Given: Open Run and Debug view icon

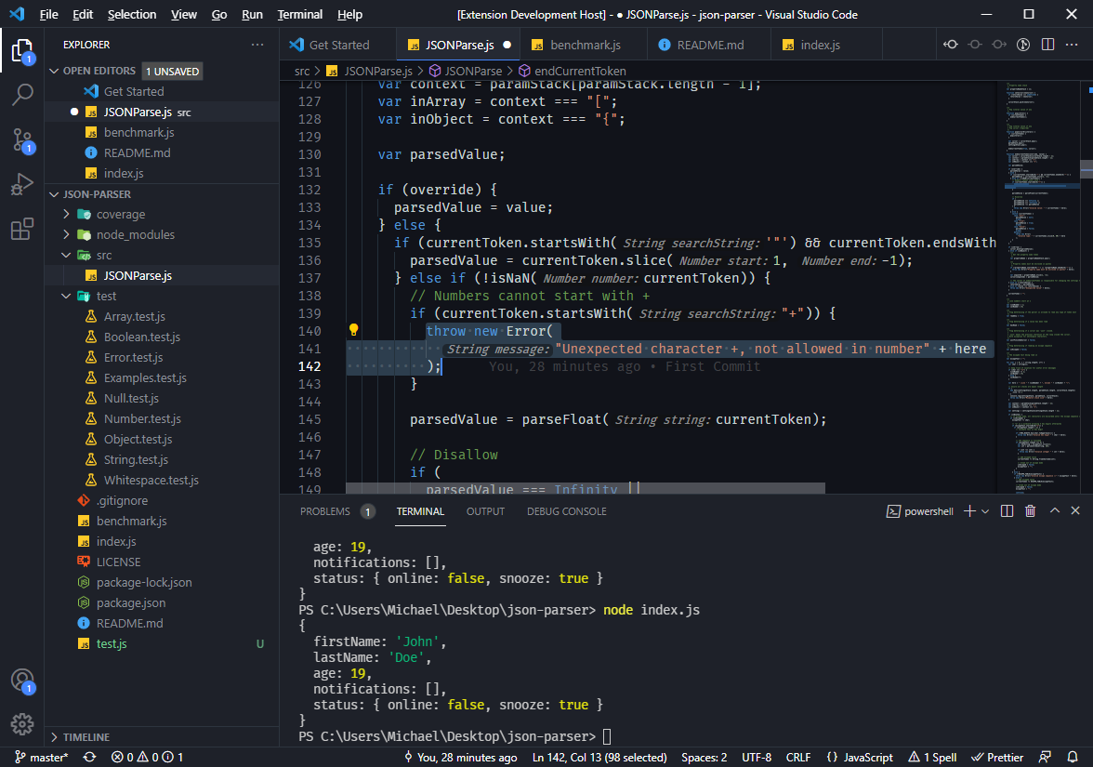Looking at the screenshot, I should point(22,184).
